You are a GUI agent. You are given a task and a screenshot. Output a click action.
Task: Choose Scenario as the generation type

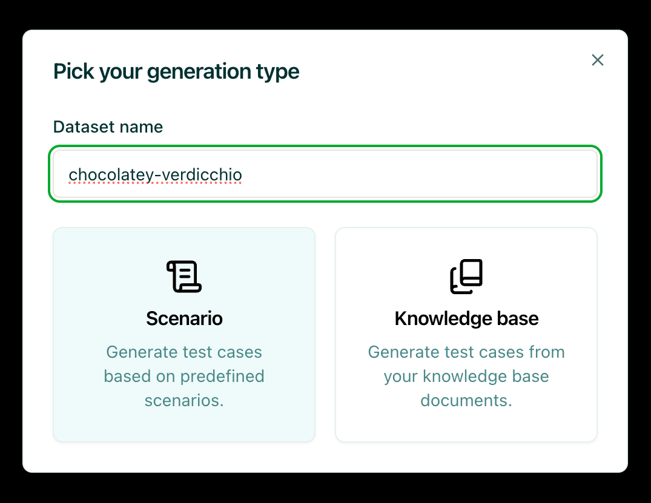tap(184, 334)
